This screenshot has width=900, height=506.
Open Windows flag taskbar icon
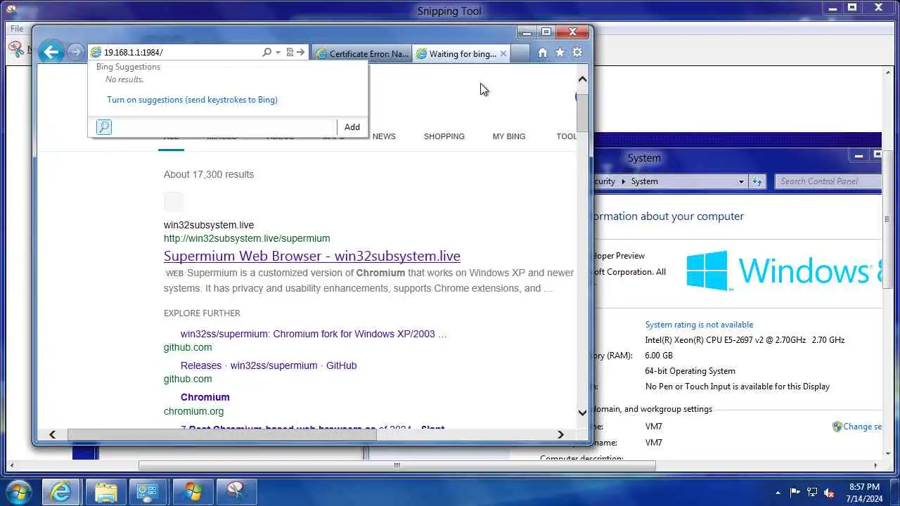(193, 492)
